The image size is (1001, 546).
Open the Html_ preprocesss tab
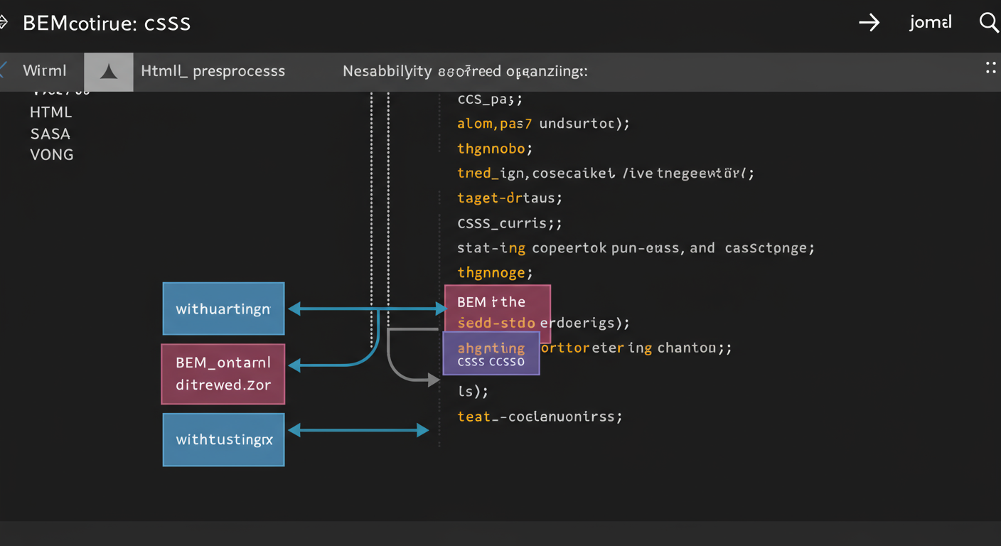213,71
